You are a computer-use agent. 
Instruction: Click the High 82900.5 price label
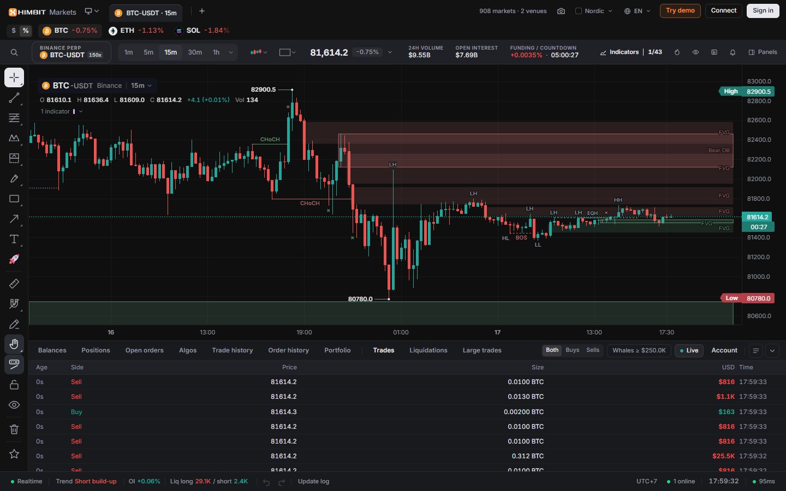click(x=746, y=92)
